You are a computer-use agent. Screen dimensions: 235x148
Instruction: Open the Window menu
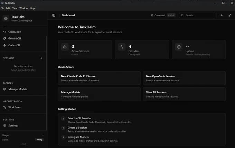[x=23, y=8]
